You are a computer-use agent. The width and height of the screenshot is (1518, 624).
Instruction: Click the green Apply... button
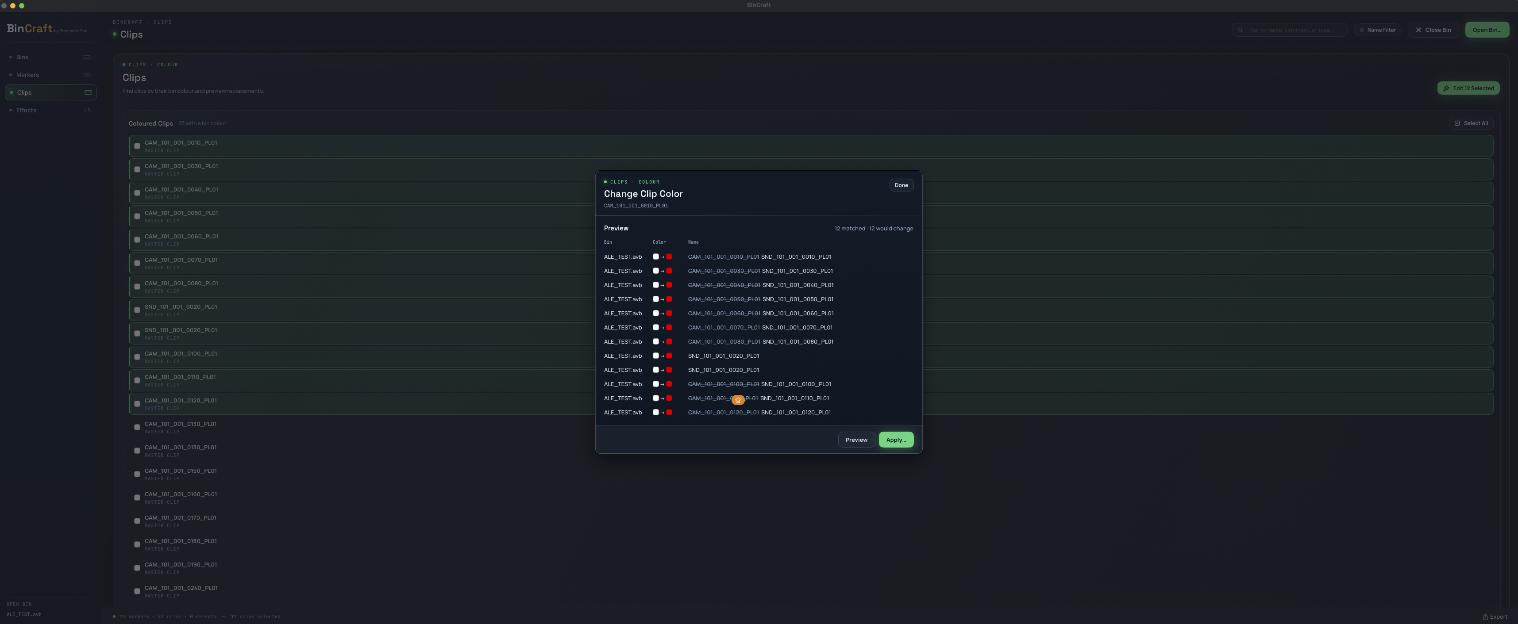pos(896,440)
